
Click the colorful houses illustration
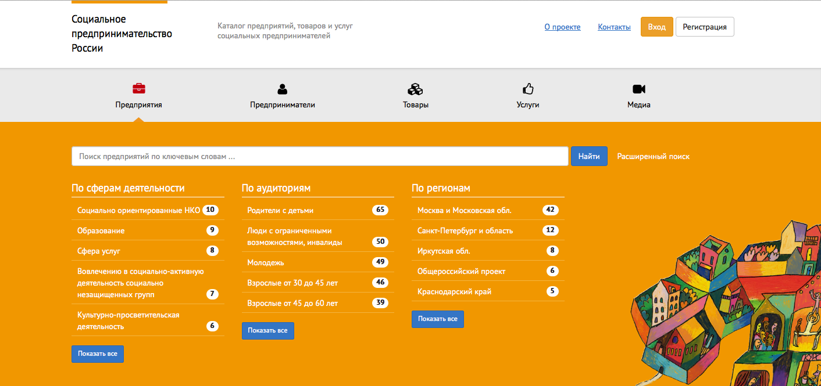726,303
